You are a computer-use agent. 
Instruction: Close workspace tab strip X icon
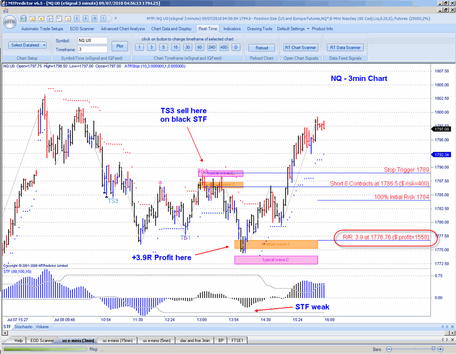(x=452, y=339)
